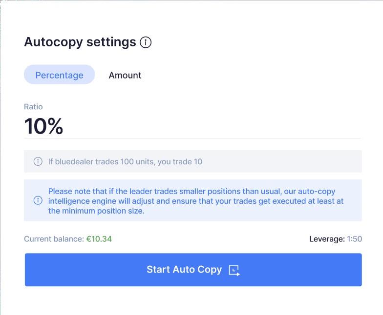The height and width of the screenshot is (315, 383).
Task: Click the underline below the ratio value
Action: tap(192, 138)
